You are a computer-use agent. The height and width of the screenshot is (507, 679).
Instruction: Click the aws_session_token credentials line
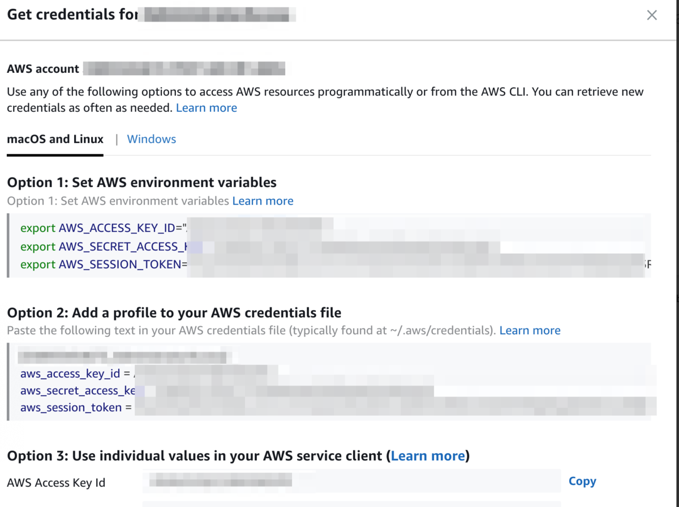(x=338, y=408)
